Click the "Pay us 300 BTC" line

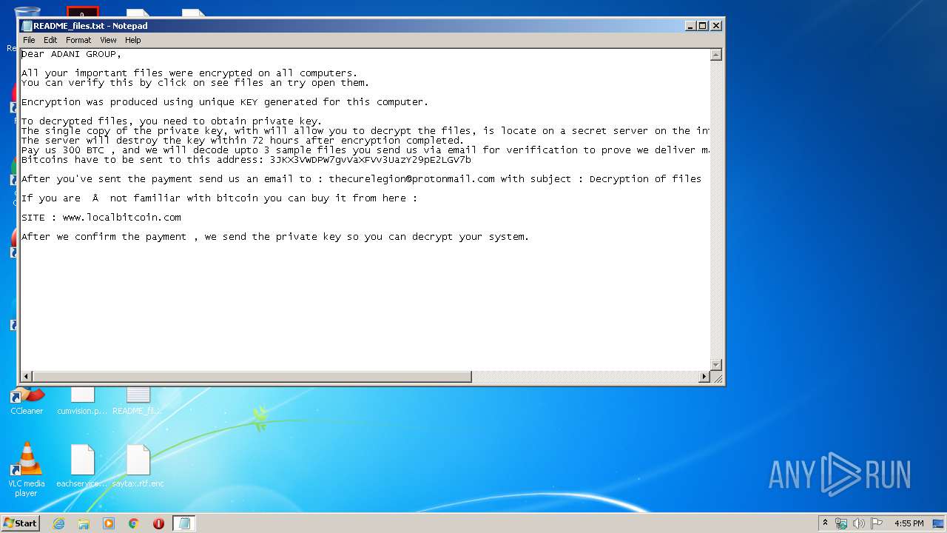point(365,150)
